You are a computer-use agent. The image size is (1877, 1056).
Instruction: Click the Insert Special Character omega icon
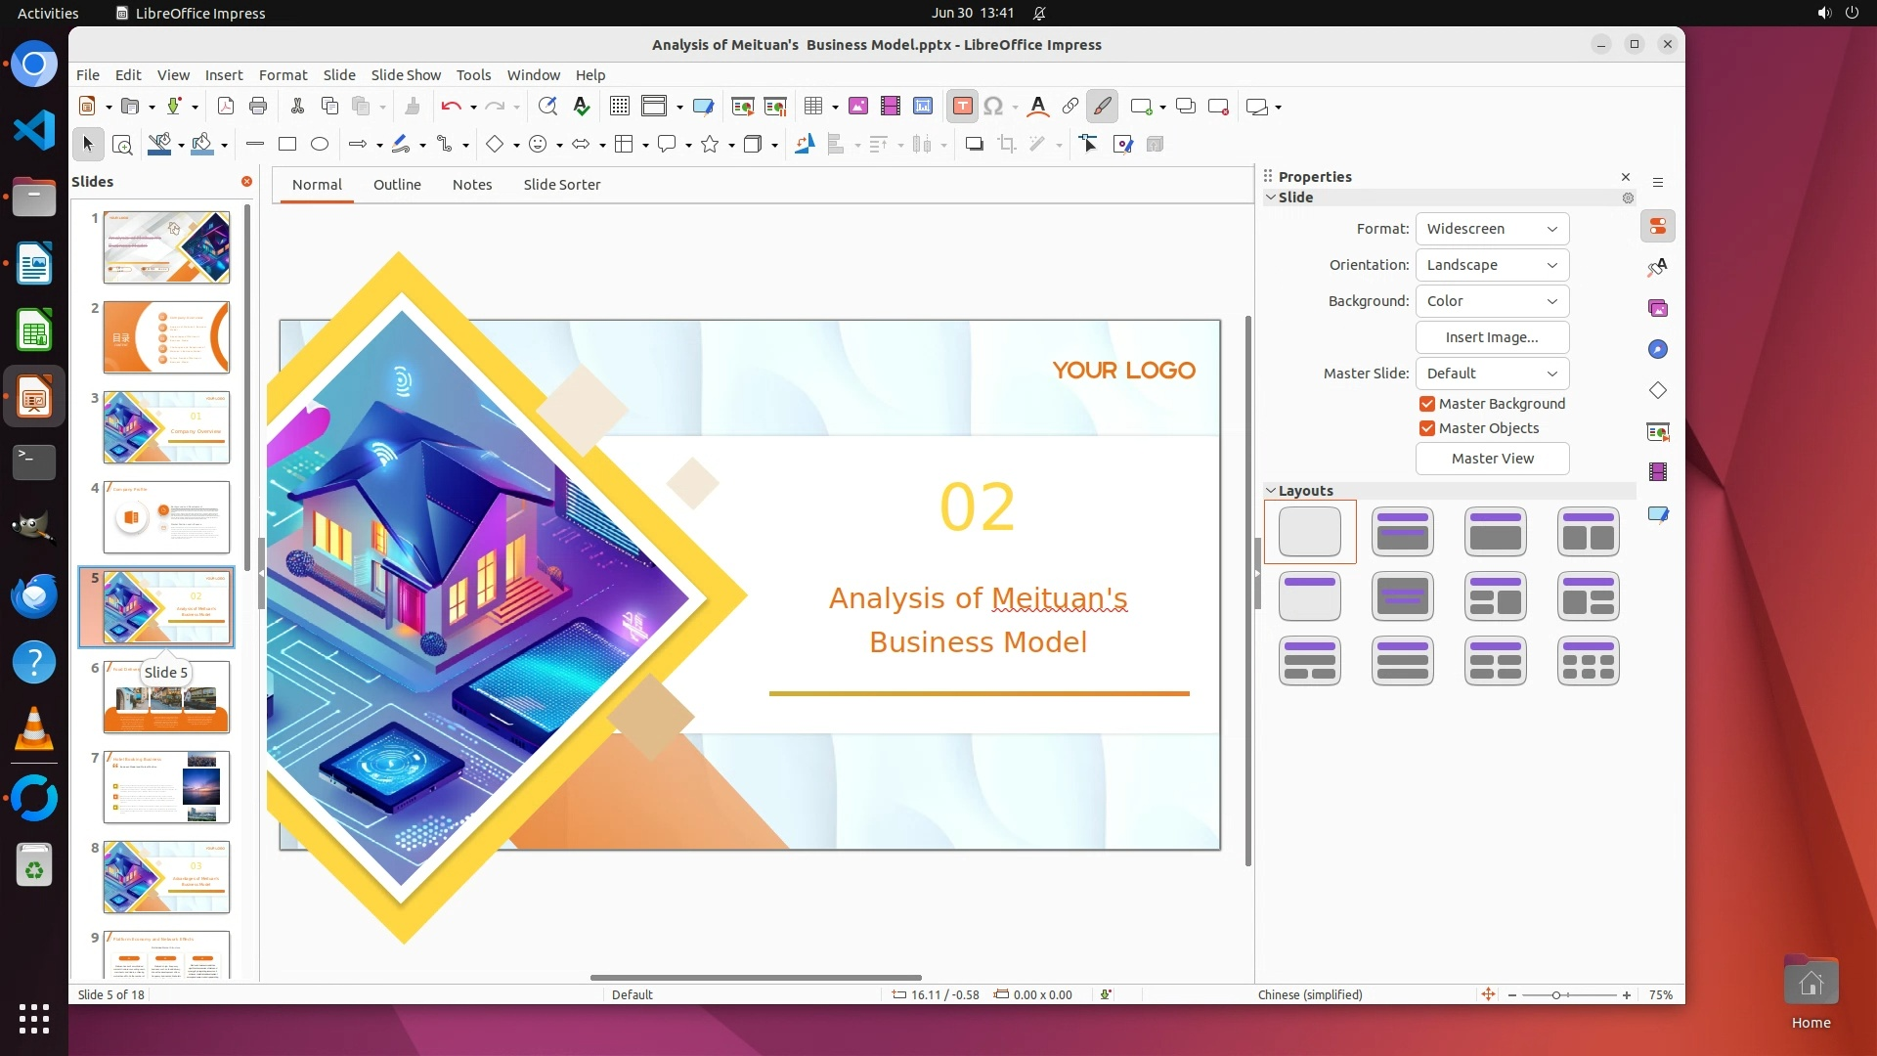click(x=993, y=107)
